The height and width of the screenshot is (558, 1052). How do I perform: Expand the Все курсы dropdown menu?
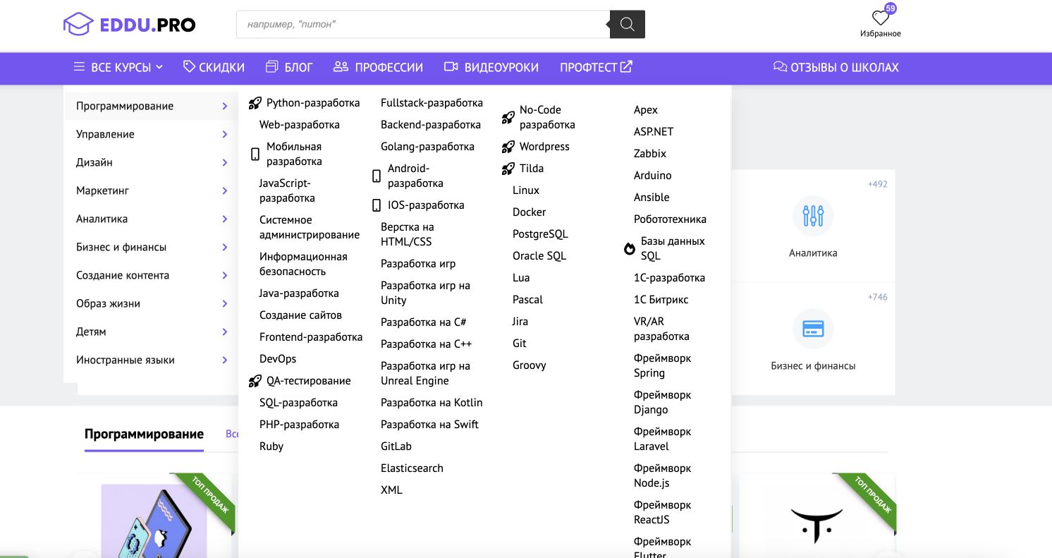click(x=118, y=68)
